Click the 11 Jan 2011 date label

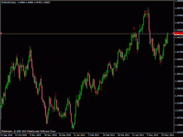click(79, 135)
